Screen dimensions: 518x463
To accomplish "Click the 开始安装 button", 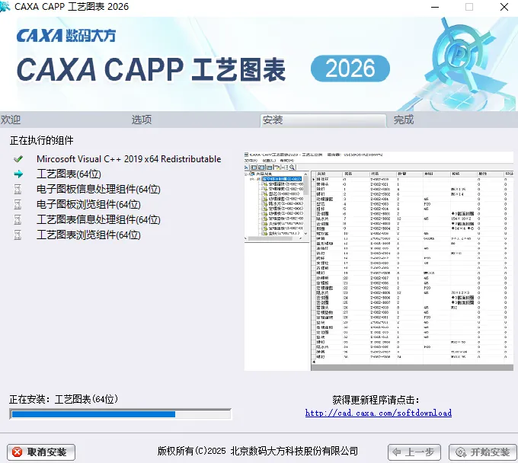I will 483,452.
